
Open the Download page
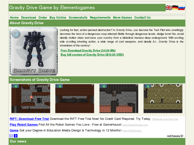(x=29, y=18)
